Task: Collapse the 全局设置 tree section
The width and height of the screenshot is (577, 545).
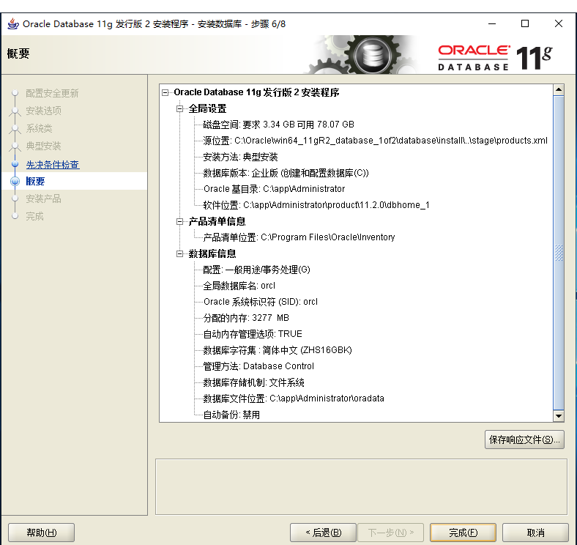Action: tap(179, 108)
